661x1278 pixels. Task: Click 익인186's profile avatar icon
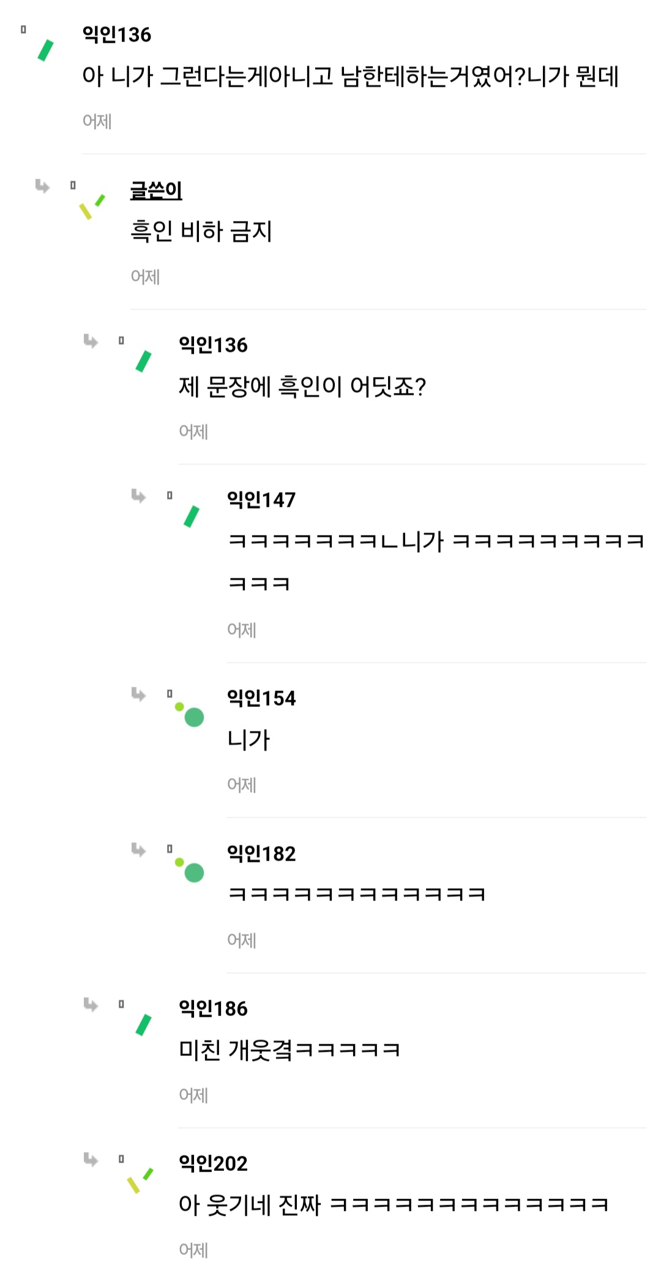[x=143, y=1025]
